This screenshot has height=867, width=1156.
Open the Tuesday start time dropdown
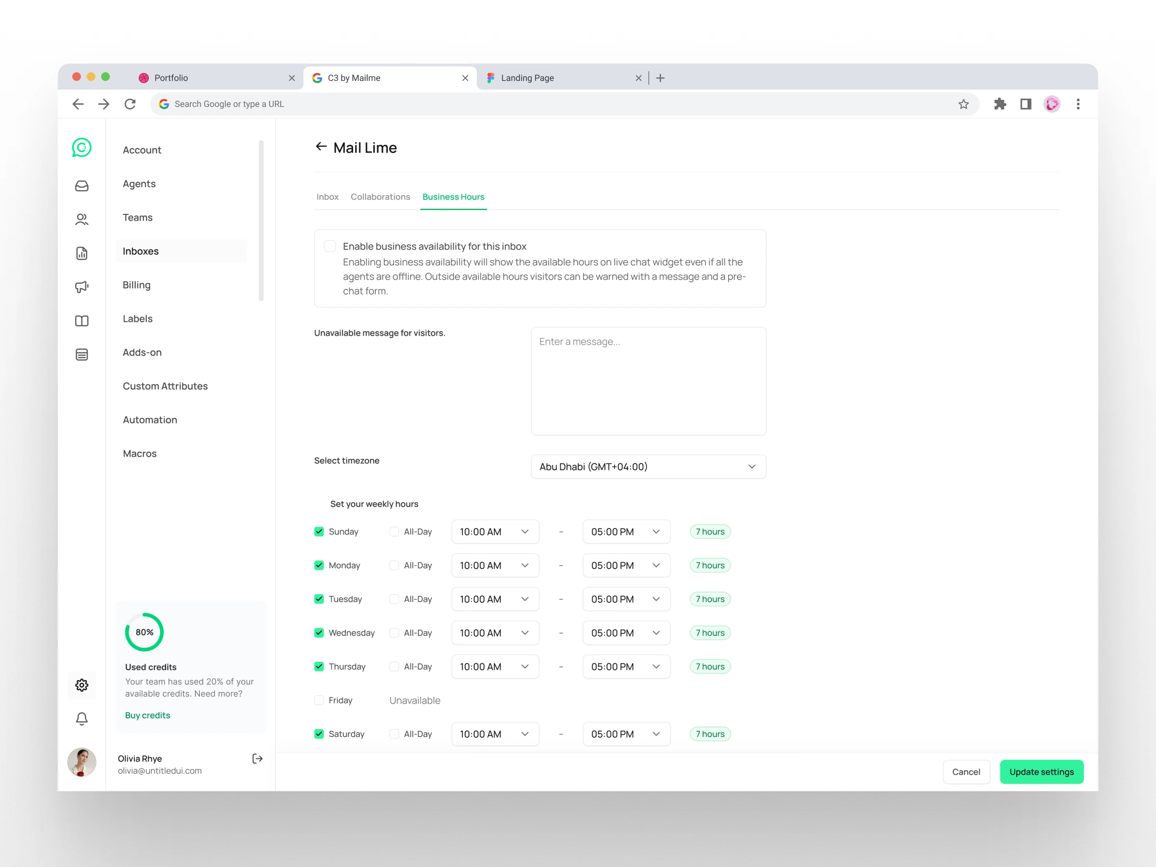pos(494,599)
